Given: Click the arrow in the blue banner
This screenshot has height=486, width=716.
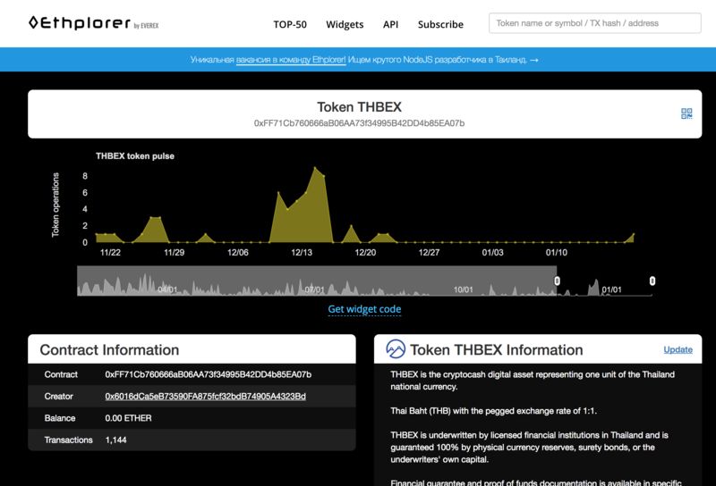Looking at the screenshot, I should pyautogui.click(x=534, y=60).
